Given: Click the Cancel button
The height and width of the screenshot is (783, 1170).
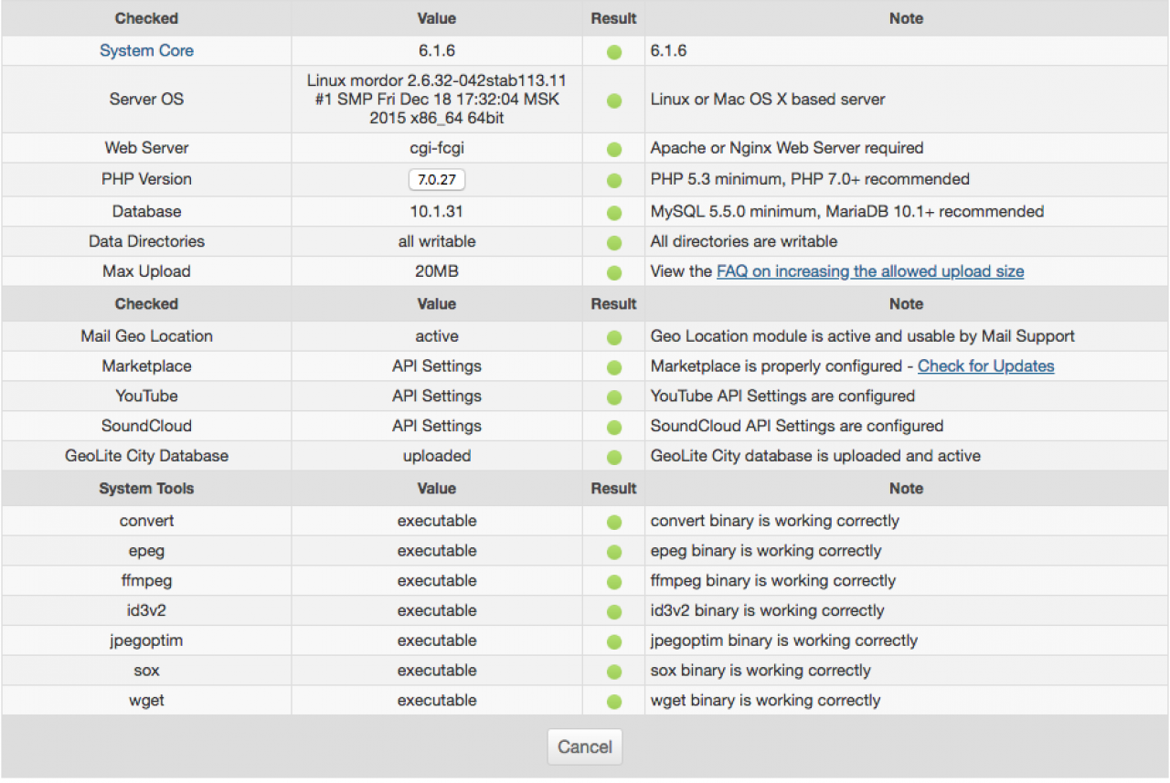Looking at the screenshot, I should click(x=585, y=746).
